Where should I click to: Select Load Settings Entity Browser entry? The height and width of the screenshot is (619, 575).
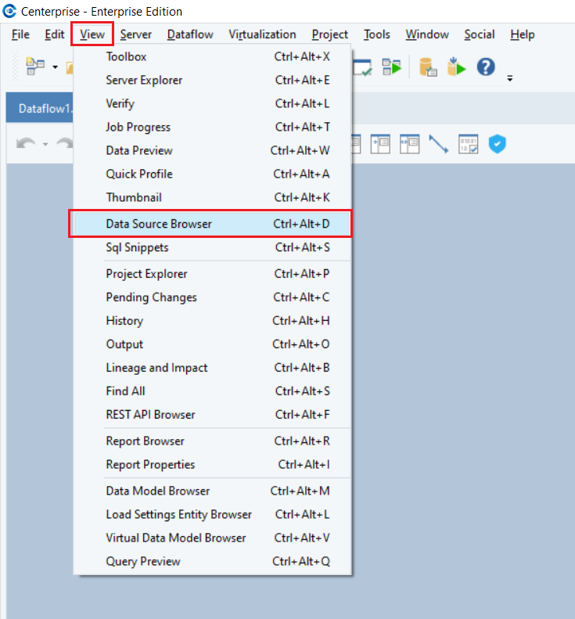(212, 514)
